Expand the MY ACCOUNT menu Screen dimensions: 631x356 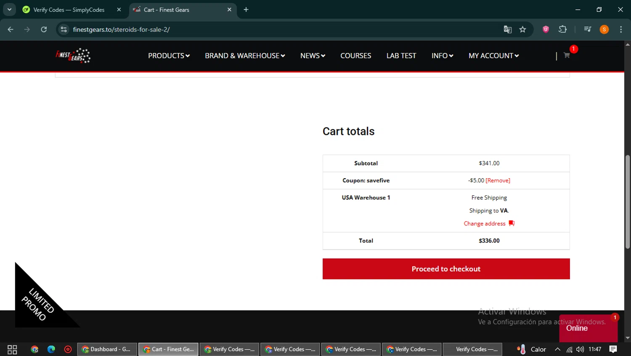coord(493,55)
